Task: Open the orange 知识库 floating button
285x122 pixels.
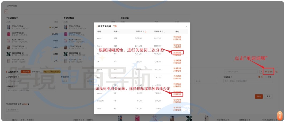Action: point(280,116)
